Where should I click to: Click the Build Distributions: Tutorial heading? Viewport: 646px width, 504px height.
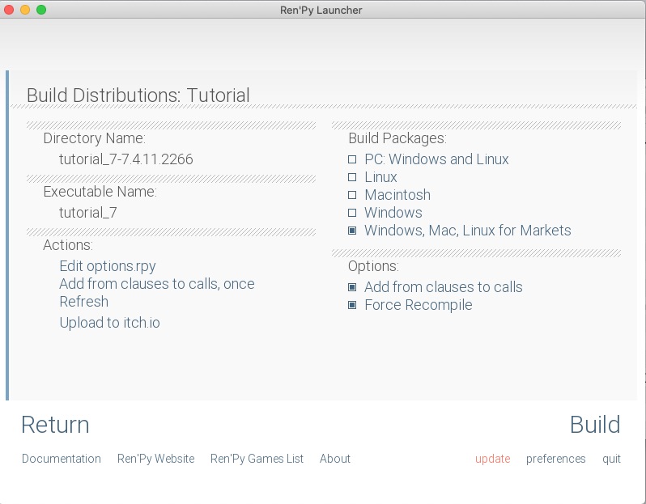[x=138, y=95]
